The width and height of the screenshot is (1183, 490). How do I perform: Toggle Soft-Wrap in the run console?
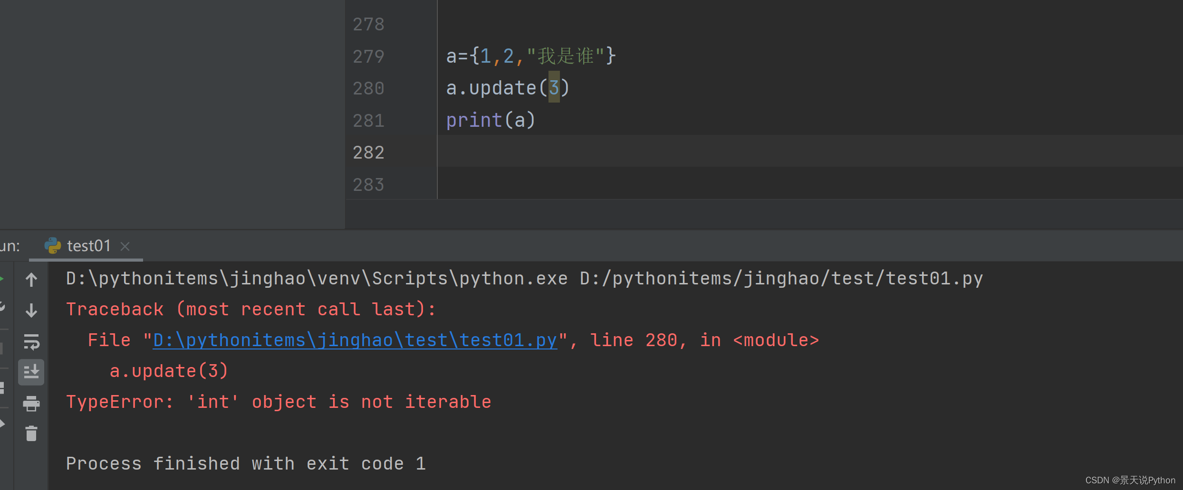click(x=31, y=341)
